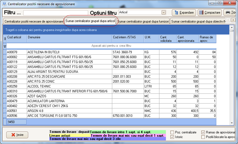Click the 35,5 remaining quantity cell

tap(207, 111)
